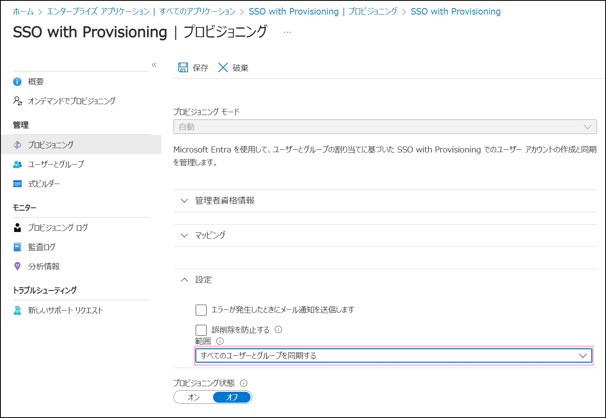Expand the 管理者資格情報 section
606x418 pixels.
[x=225, y=201]
